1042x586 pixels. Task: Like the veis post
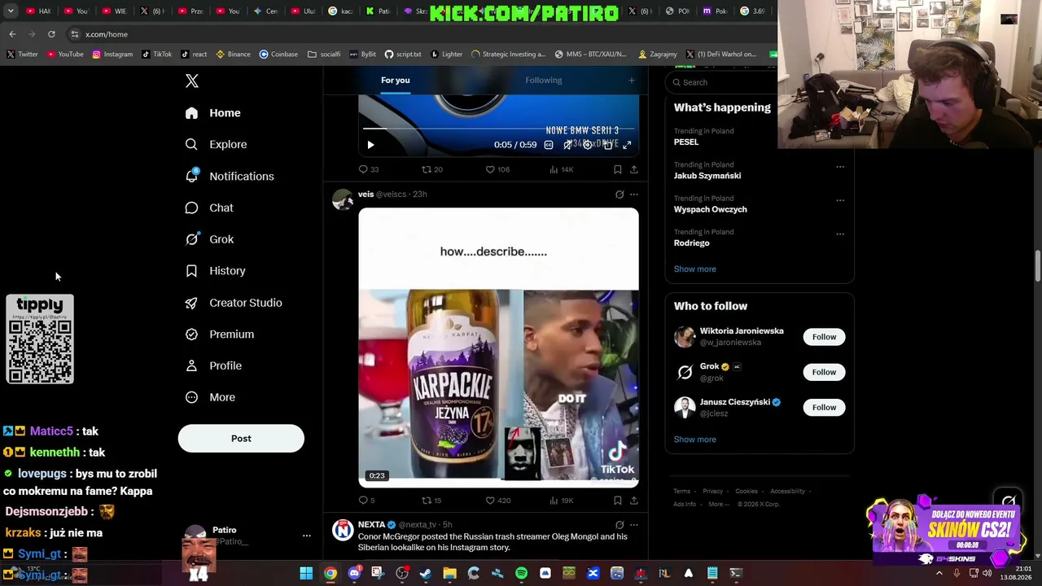tap(498, 500)
